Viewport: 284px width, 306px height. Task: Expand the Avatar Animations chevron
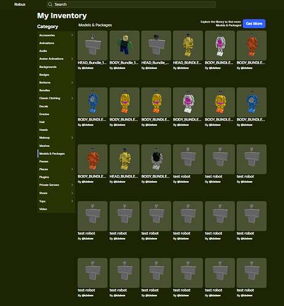[x=72, y=59]
